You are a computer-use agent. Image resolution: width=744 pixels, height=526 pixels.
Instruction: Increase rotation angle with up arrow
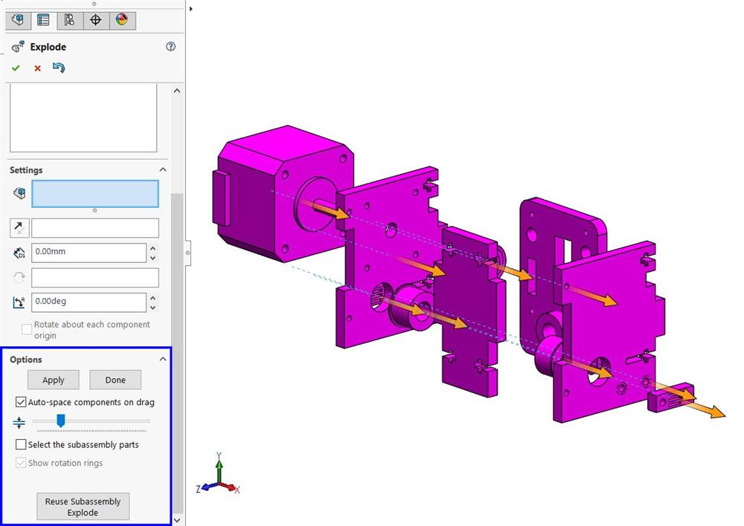coord(153,298)
